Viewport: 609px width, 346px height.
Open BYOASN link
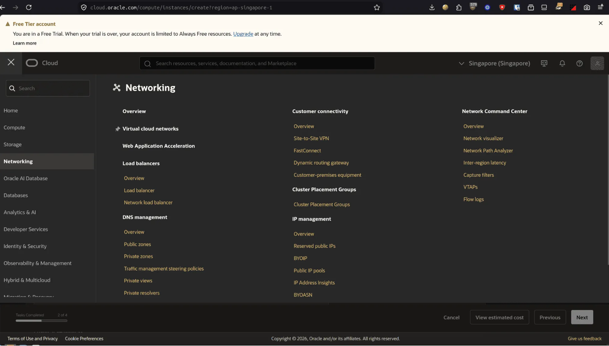point(303,295)
